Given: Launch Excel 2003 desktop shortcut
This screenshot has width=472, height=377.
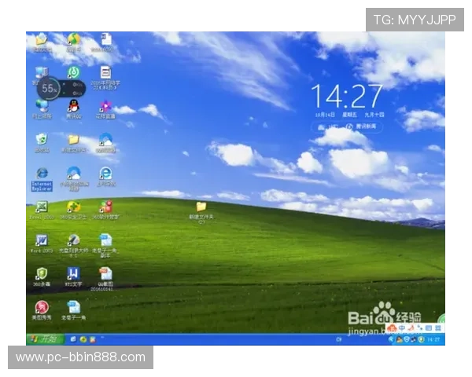Looking at the screenshot, I should (41, 207).
